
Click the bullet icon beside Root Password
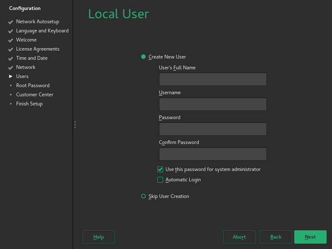[10, 85]
